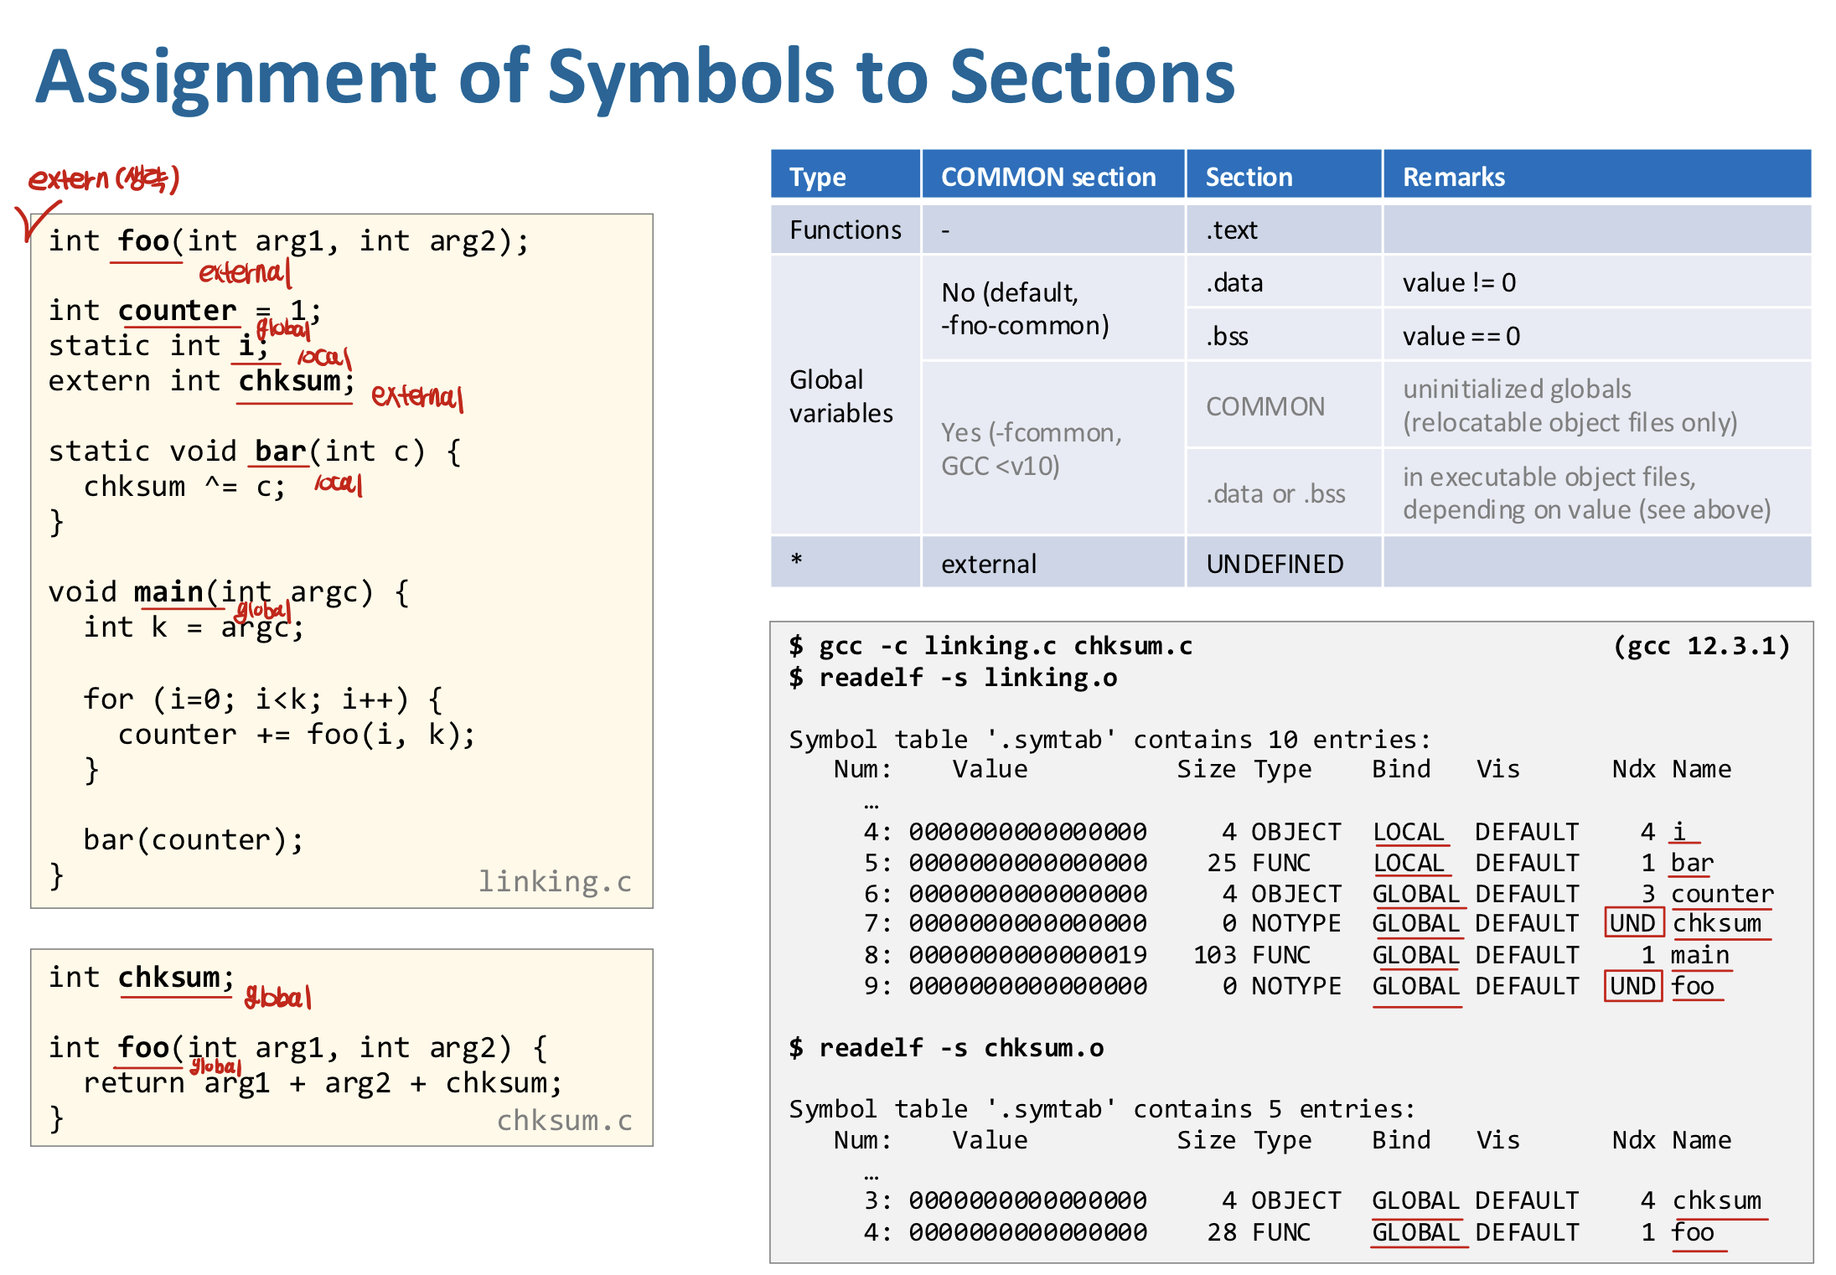This screenshot has width=1836, height=1275.
Task: Click the boxed 'UND' in chksum row
Action: click(1632, 923)
